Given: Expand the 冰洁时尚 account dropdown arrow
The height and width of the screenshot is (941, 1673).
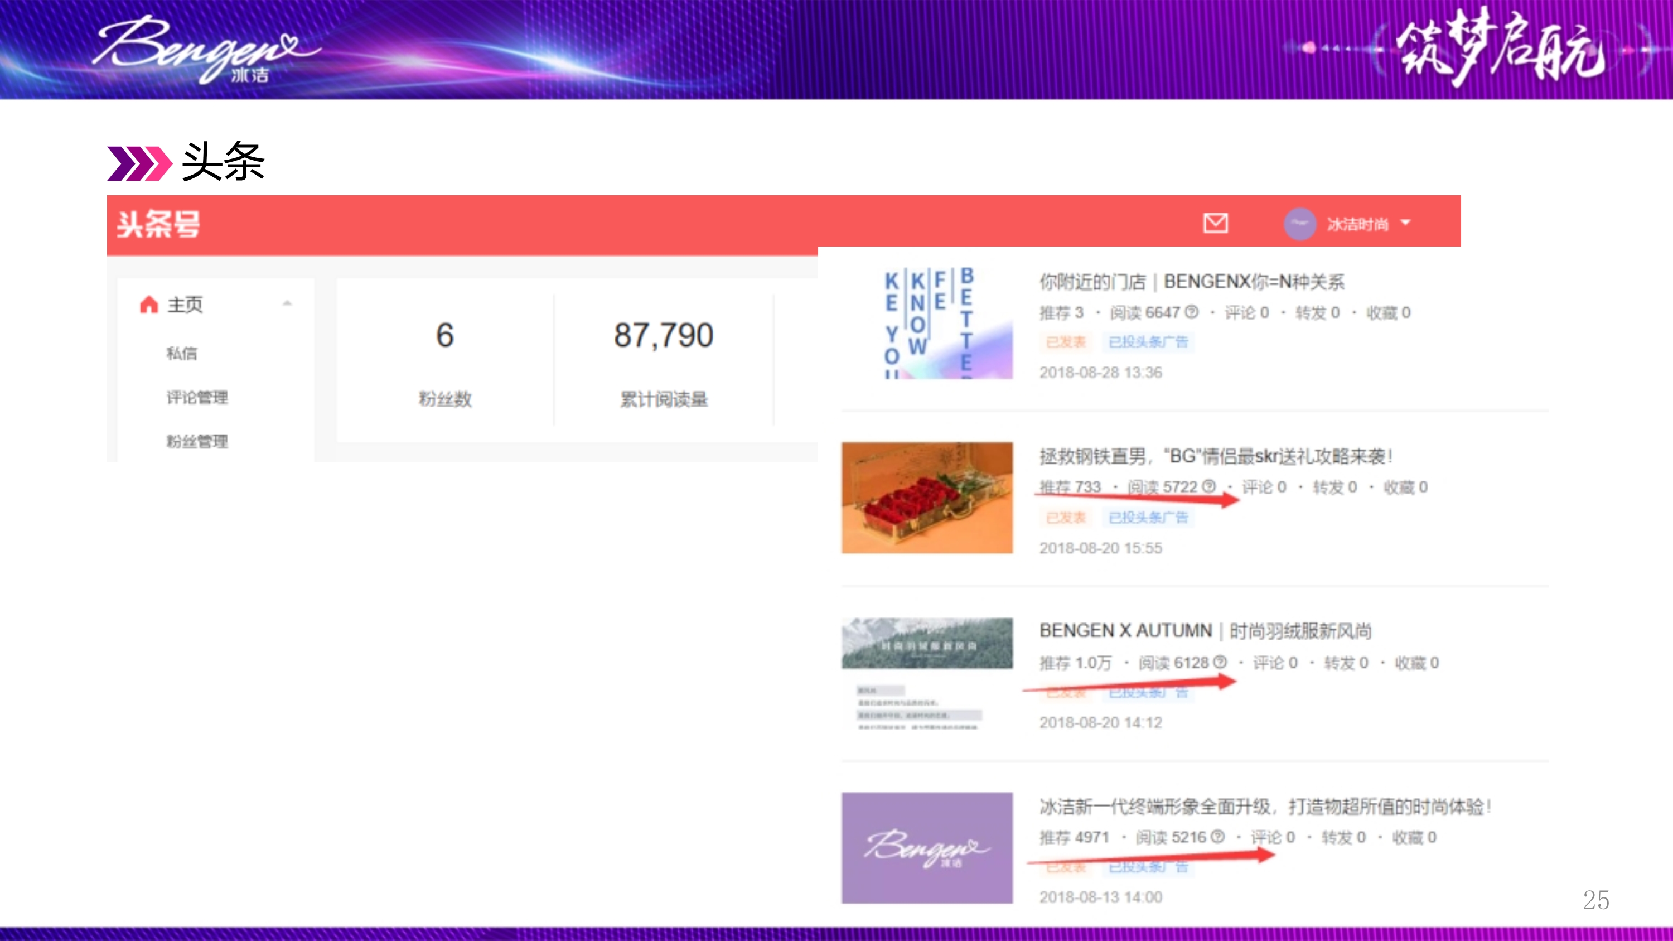Looking at the screenshot, I should click(1405, 222).
